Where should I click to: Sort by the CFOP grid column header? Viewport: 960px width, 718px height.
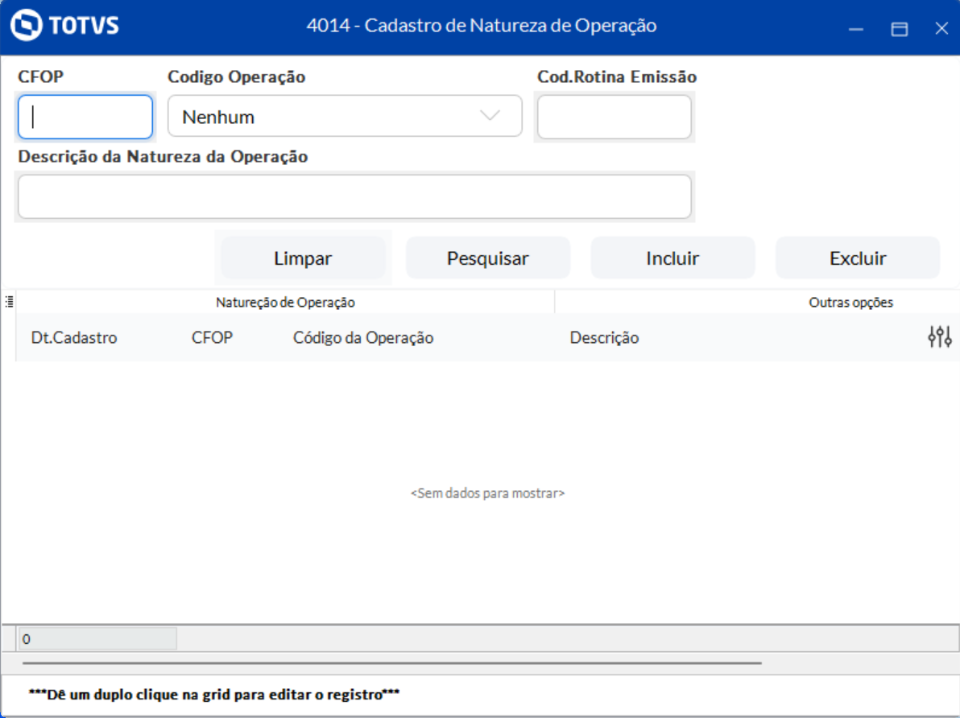coord(212,338)
